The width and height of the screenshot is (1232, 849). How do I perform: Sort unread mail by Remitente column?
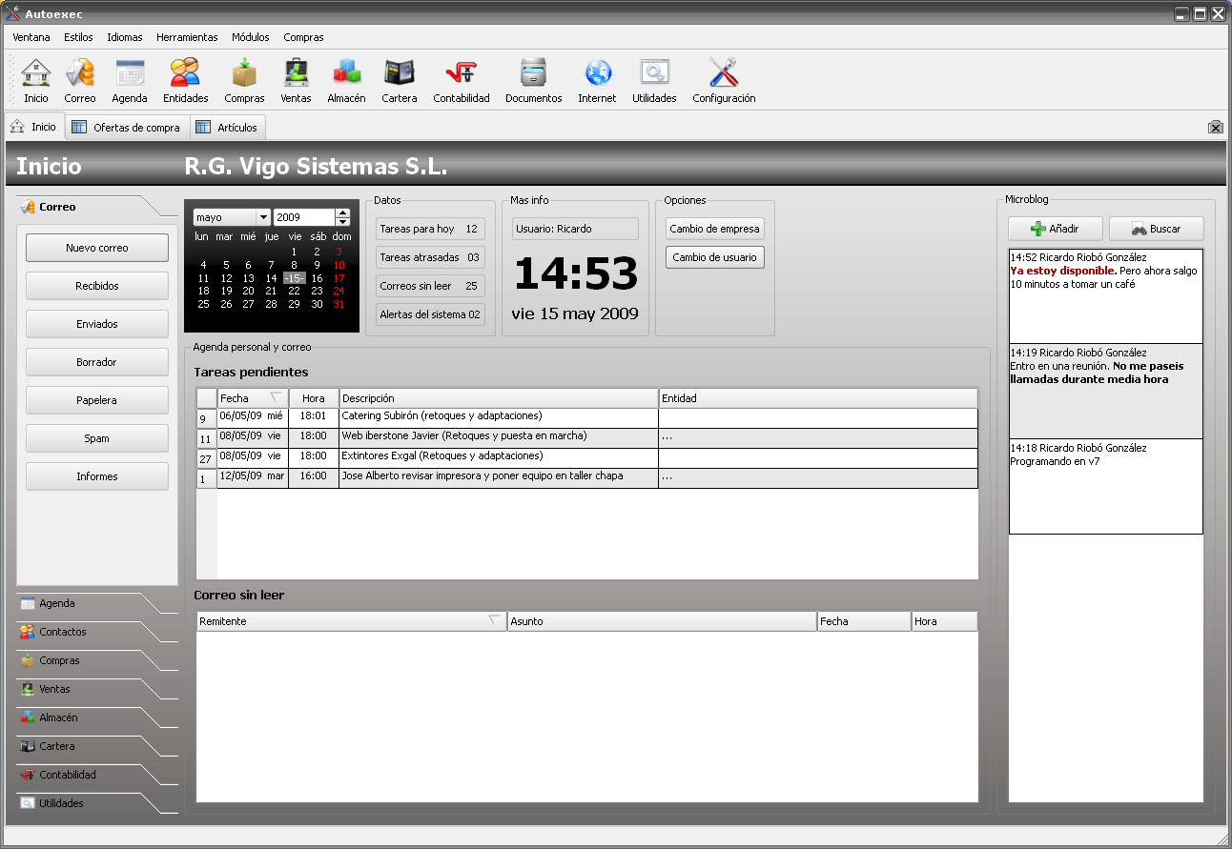352,621
